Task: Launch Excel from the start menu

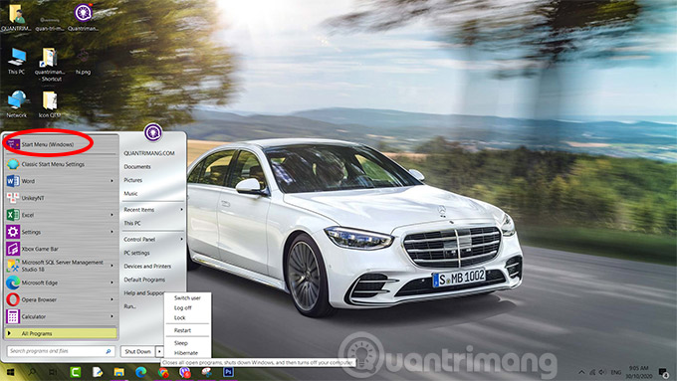Action: coord(62,215)
